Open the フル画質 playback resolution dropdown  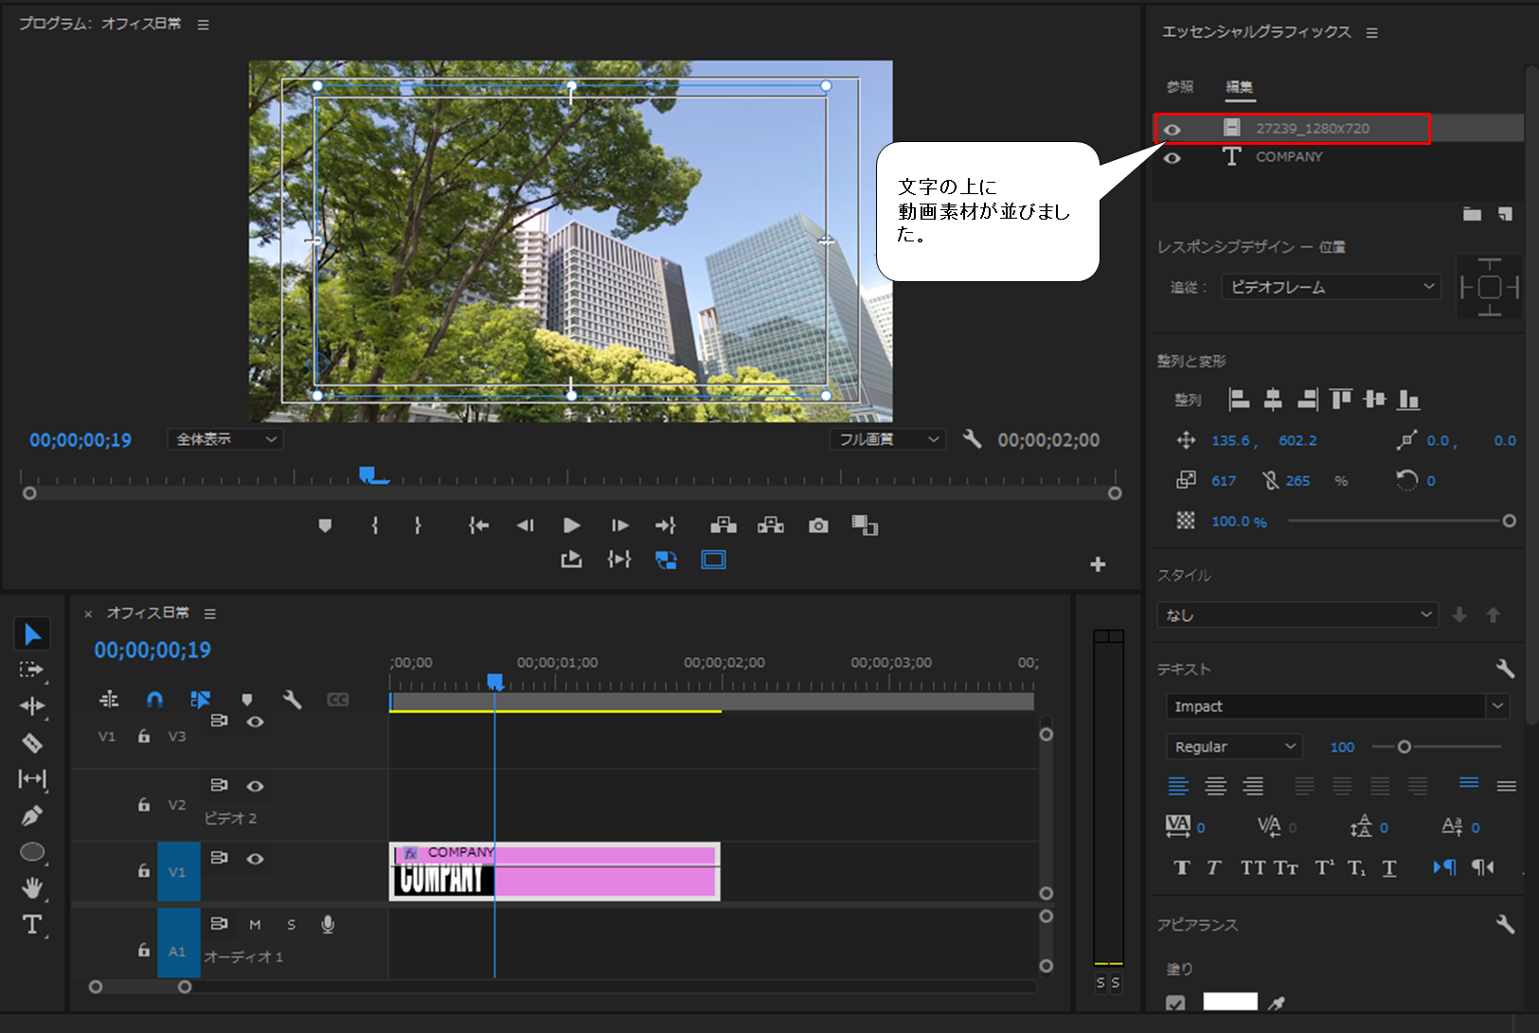(x=887, y=439)
